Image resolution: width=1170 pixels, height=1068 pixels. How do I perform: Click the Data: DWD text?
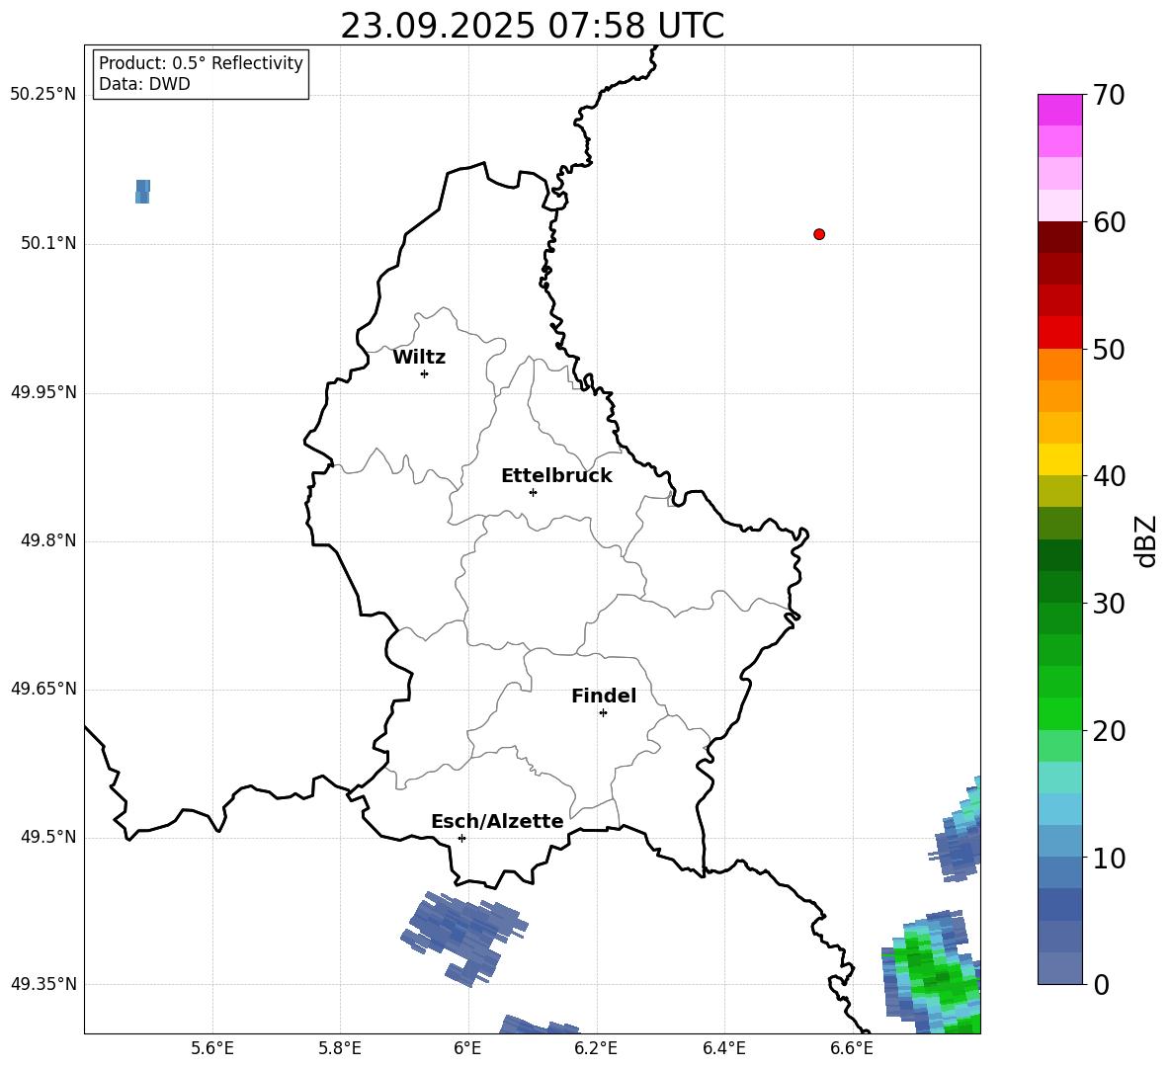pos(144,84)
